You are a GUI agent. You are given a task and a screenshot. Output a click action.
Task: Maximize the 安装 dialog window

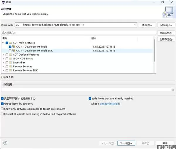click(x=163, y=2)
